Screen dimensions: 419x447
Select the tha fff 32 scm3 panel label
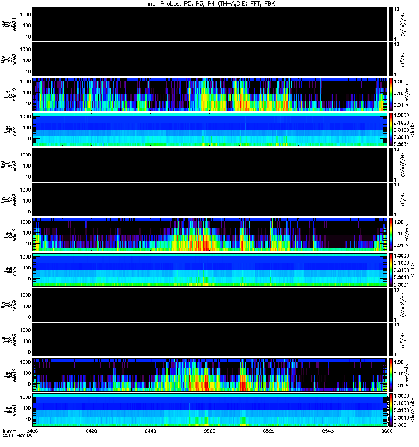pyautogui.click(x=9, y=59)
